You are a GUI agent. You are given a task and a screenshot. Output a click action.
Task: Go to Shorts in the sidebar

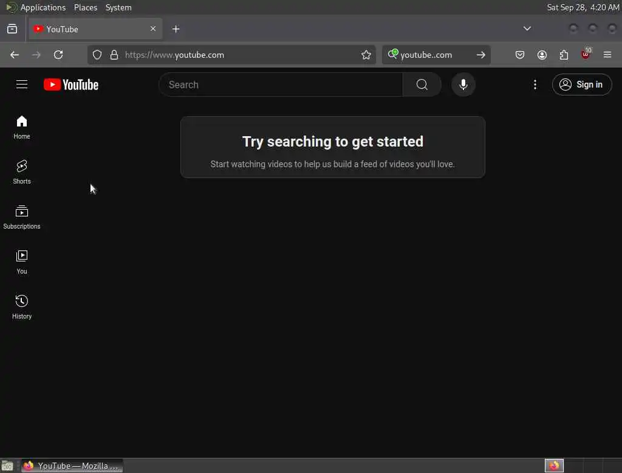click(x=22, y=173)
